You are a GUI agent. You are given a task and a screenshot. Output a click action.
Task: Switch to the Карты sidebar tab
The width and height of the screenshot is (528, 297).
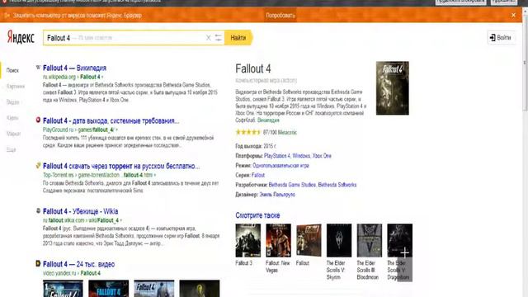(12, 118)
